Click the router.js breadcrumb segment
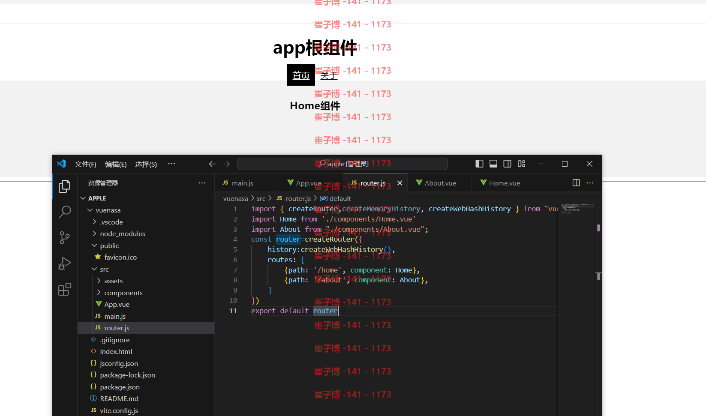 point(294,198)
